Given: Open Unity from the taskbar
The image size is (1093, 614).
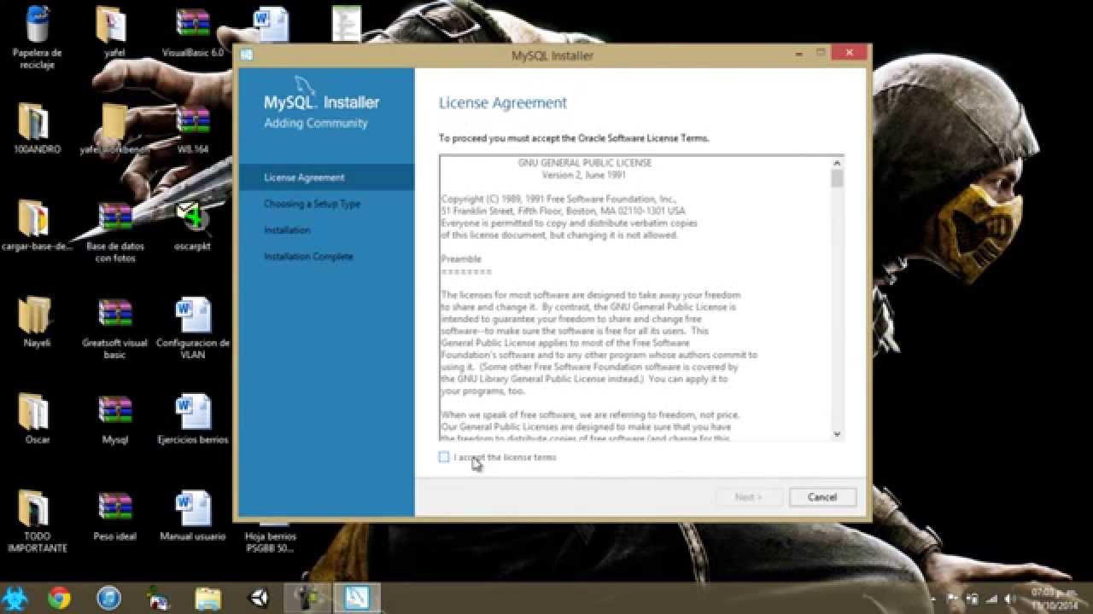Looking at the screenshot, I should coord(257,599).
